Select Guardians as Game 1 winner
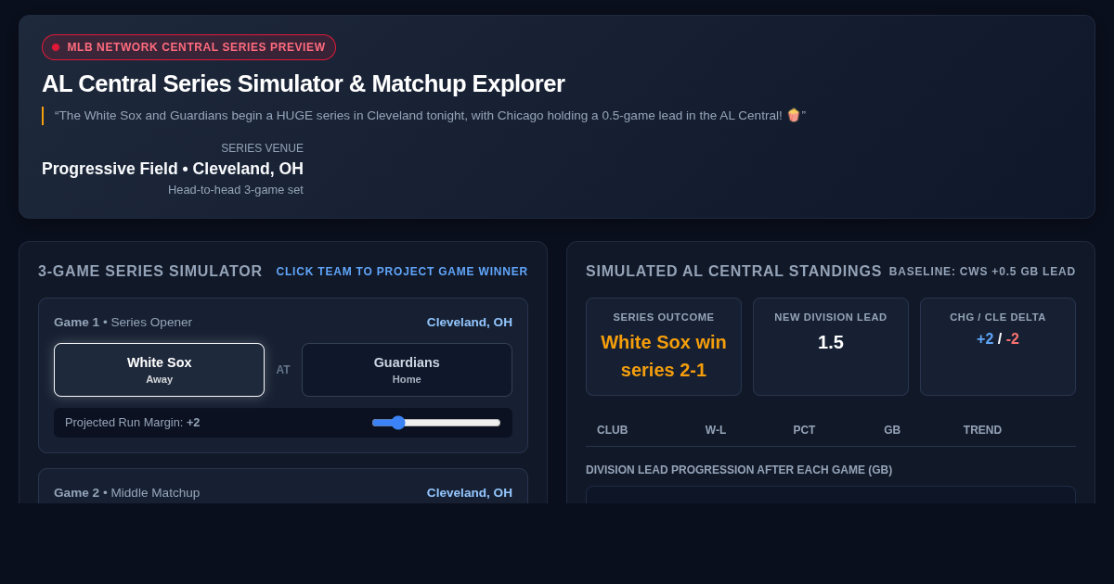 point(407,370)
